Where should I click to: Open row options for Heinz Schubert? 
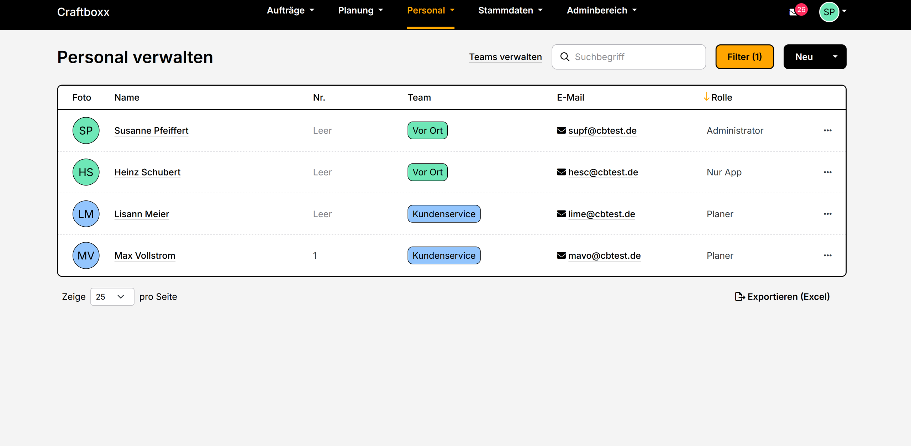[x=827, y=172]
